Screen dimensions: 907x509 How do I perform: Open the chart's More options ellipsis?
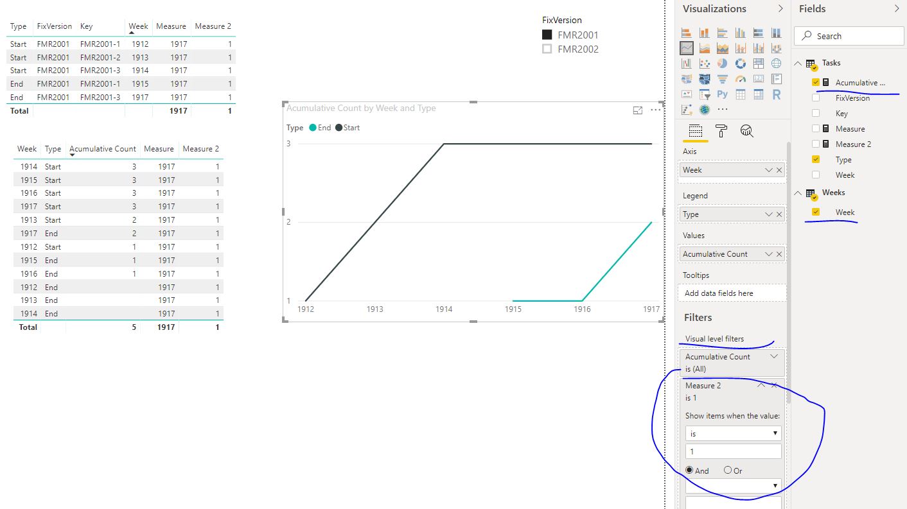[x=656, y=110]
